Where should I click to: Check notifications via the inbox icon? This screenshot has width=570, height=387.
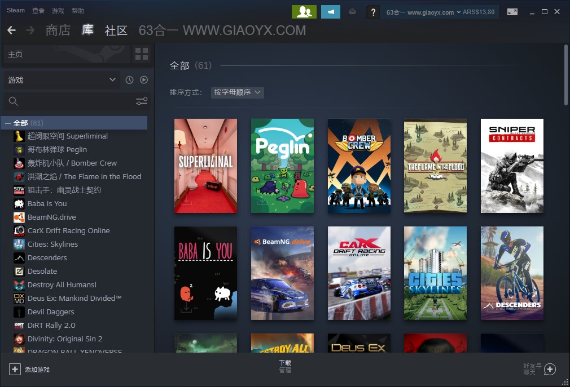[x=352, y=11]
